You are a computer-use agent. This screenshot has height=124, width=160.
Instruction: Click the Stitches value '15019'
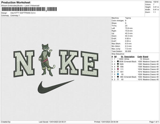(156, 2)
